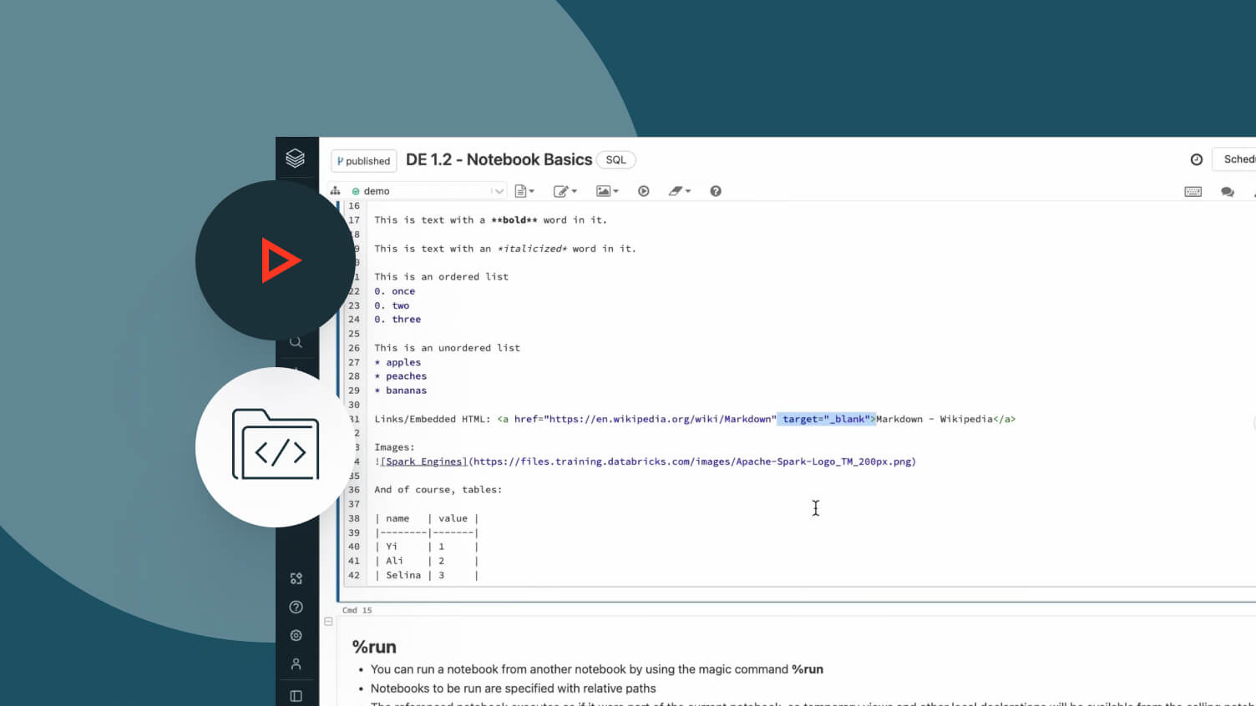Viewport: 1256px width, 706px height.
Task: Toggle the sidebar panel layout icon
Action: pos(296,696)
